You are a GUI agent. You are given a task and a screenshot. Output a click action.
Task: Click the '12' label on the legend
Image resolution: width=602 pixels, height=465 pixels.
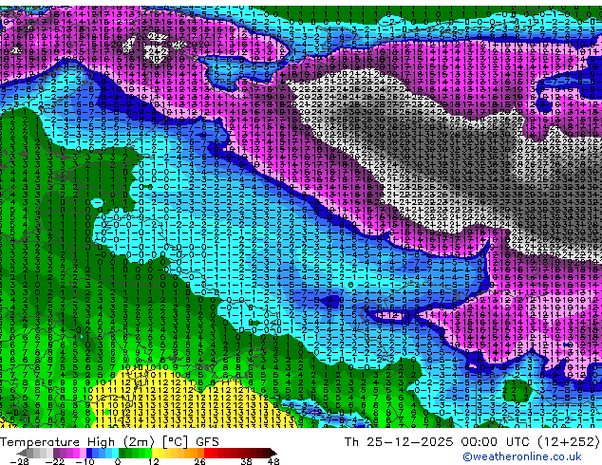point(154,461)
